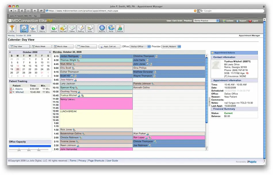Open the Appts scheduling module
This screenshot has width=273, height=175.
pos(24,28)
